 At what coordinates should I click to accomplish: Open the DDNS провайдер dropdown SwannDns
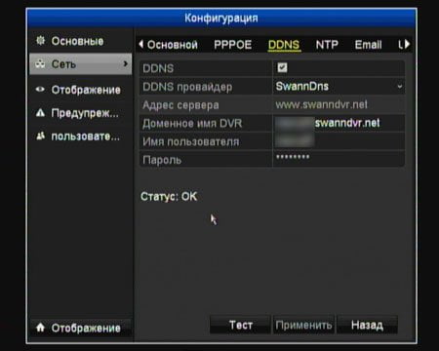point(339,87)
